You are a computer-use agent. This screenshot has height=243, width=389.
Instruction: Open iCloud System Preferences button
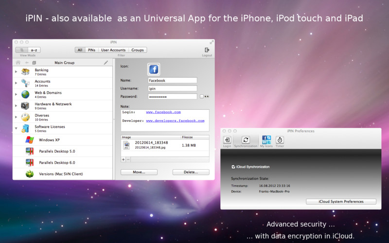point(340,201)
